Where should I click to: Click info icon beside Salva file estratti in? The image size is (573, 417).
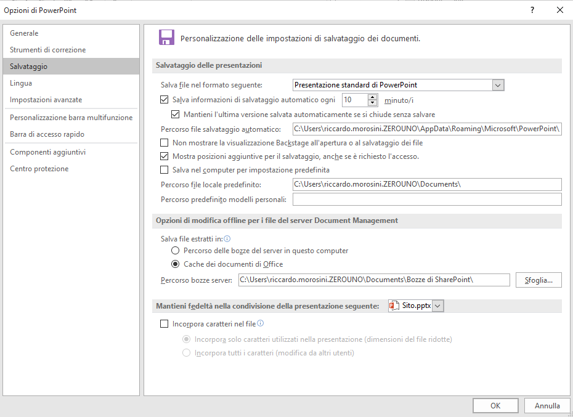pos(227,239)
